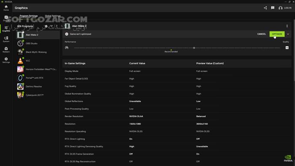The image size is (295, 166).
Task: Click the Quality icon at slider end
Action: [287, 48]
